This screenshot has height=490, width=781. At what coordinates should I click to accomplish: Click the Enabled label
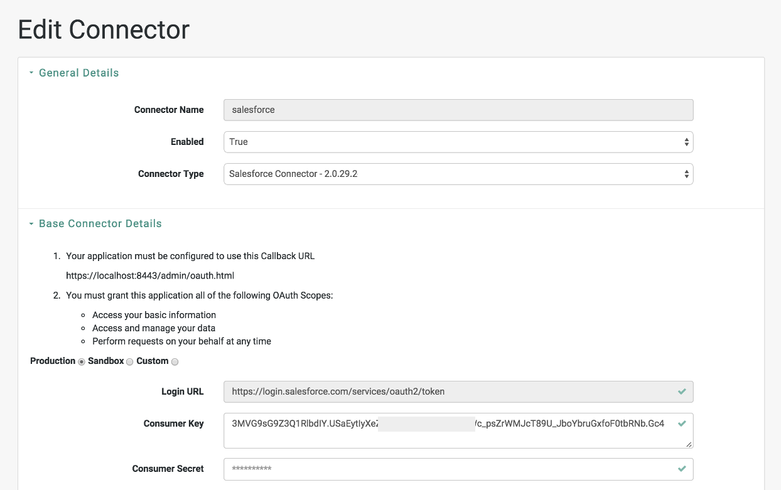(188, 142)
